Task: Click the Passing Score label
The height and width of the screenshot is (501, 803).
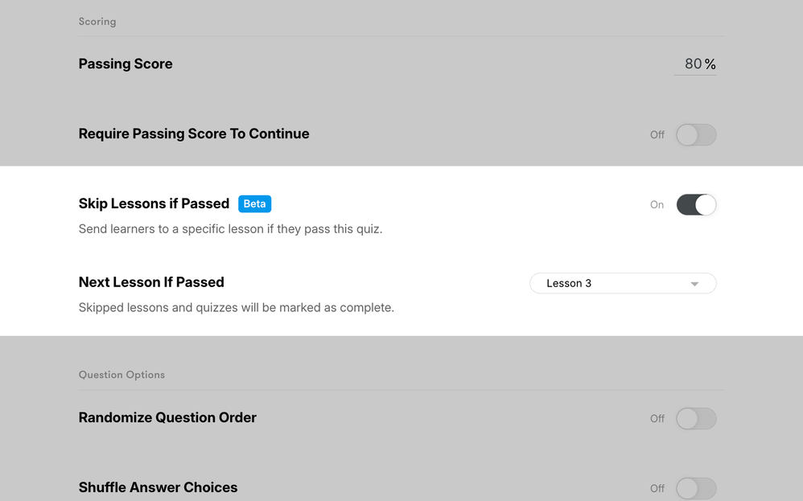Action: [x=126, y=64]
